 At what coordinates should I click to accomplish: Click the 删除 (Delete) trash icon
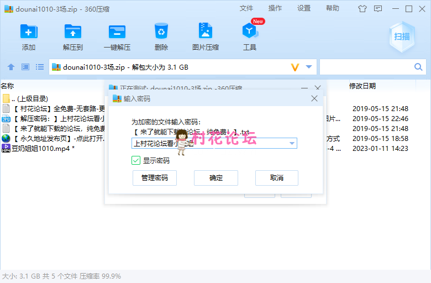coord(161,31)
